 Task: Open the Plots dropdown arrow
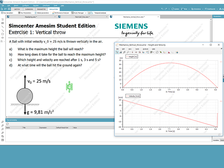(189, 9)
